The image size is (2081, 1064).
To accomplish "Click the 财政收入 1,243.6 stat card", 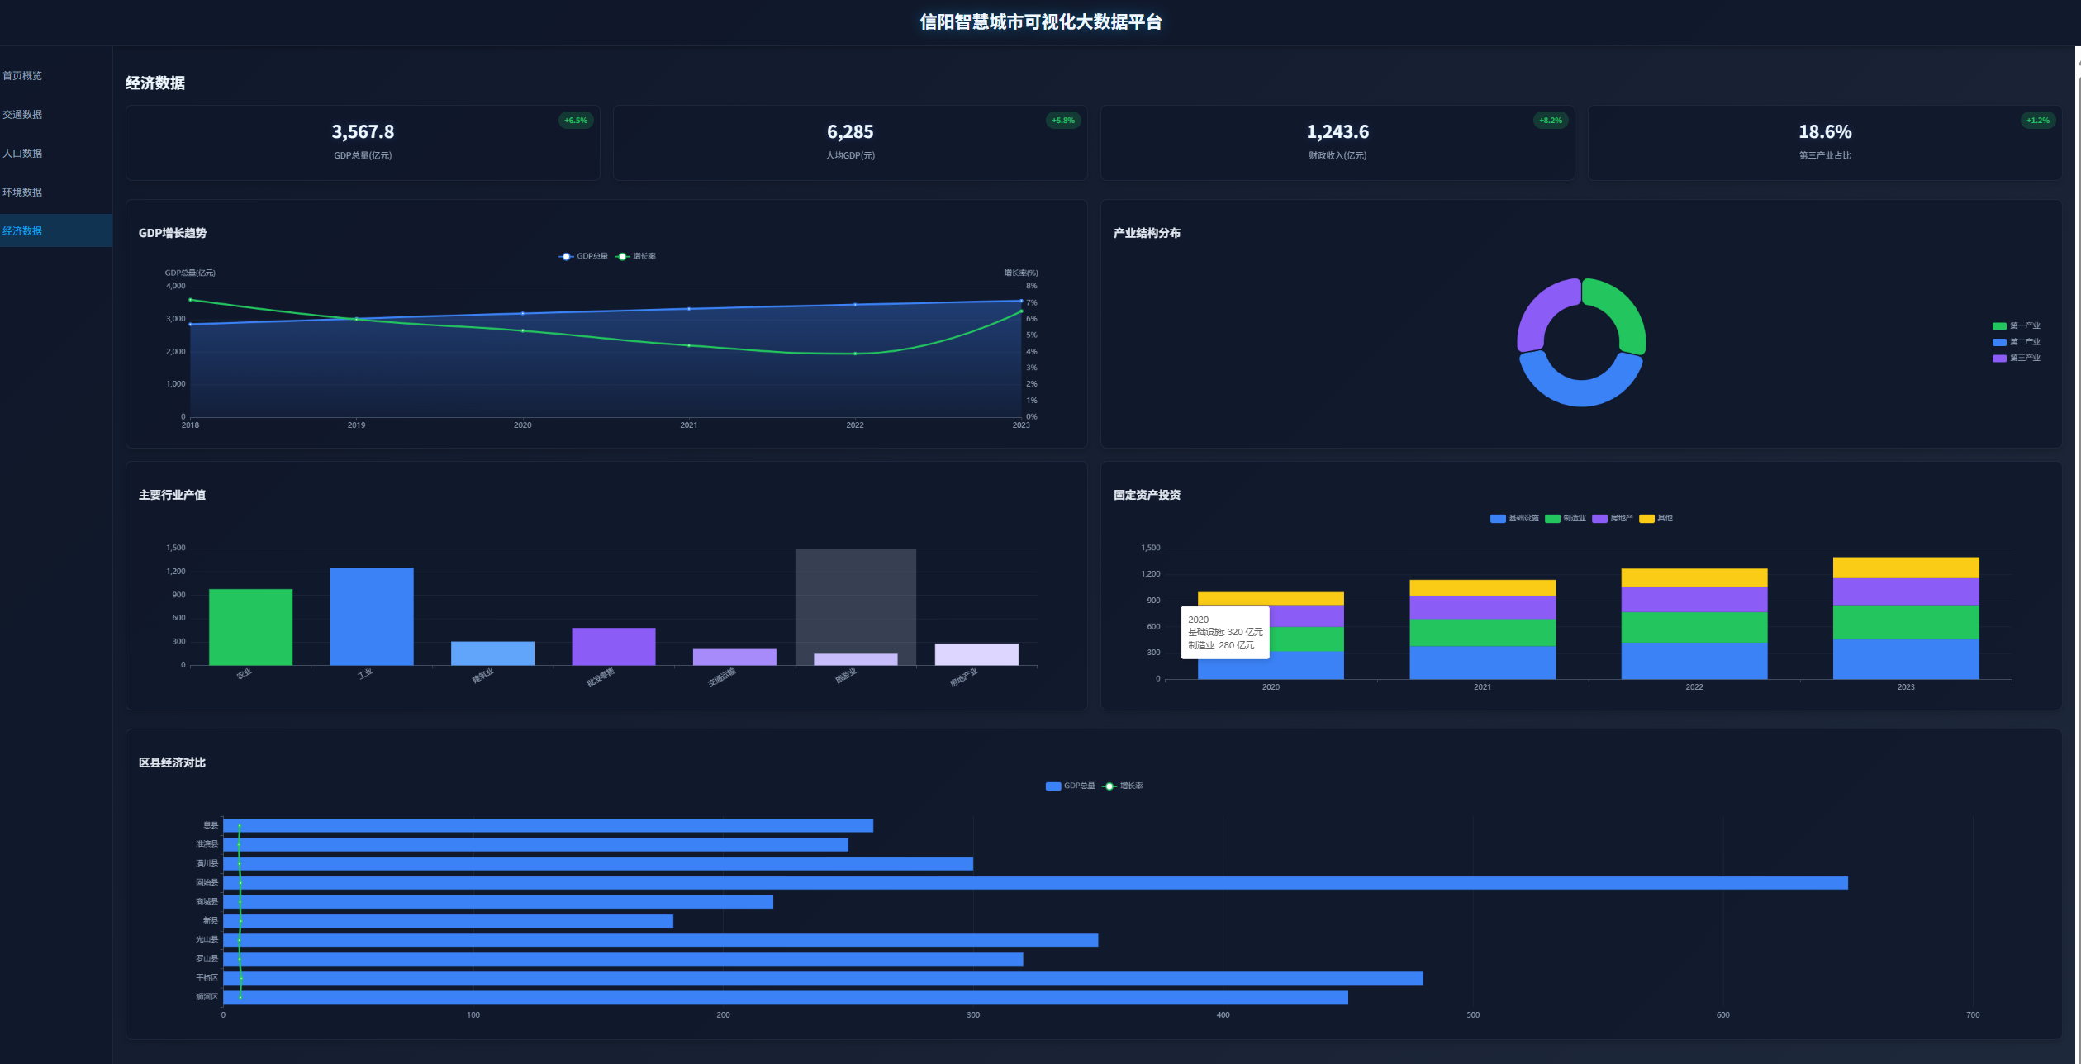I will tap(1337, 142).
